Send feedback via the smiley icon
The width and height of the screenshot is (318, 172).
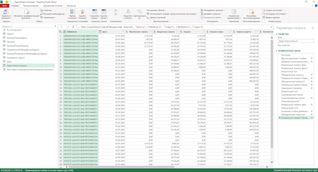7,2
